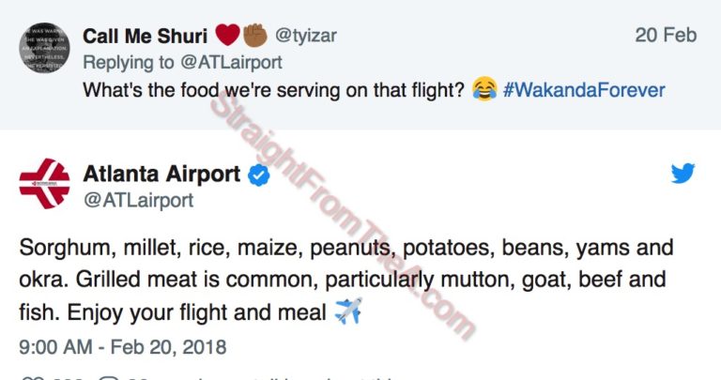This screenshot has height=380, width=721.
Task: Click the Atlanta Airport account name
Action: pos(162,175)
